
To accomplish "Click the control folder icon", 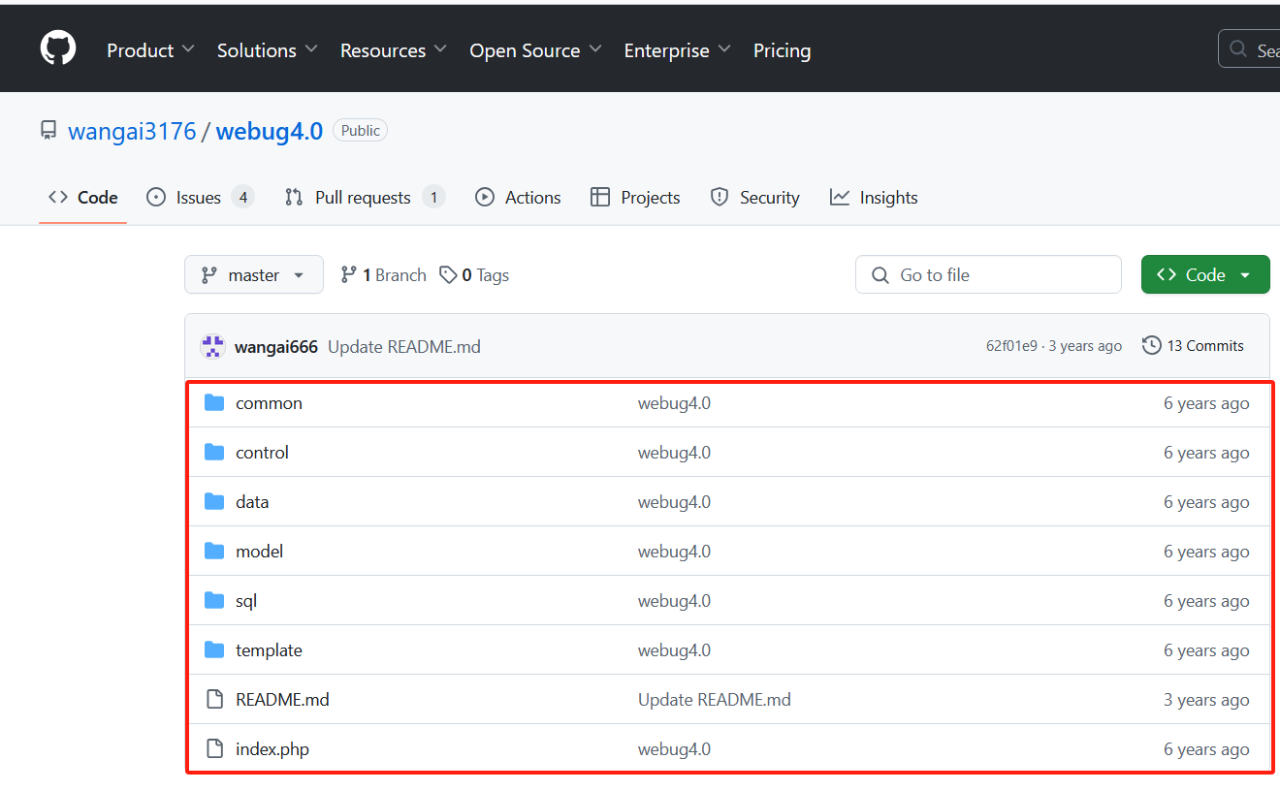I will [214, 452].
